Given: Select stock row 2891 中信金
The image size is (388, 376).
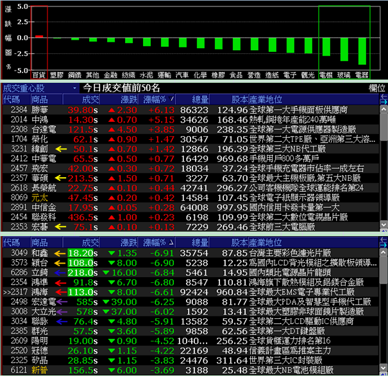Looking at the screenshot, I should coord(190,207).
